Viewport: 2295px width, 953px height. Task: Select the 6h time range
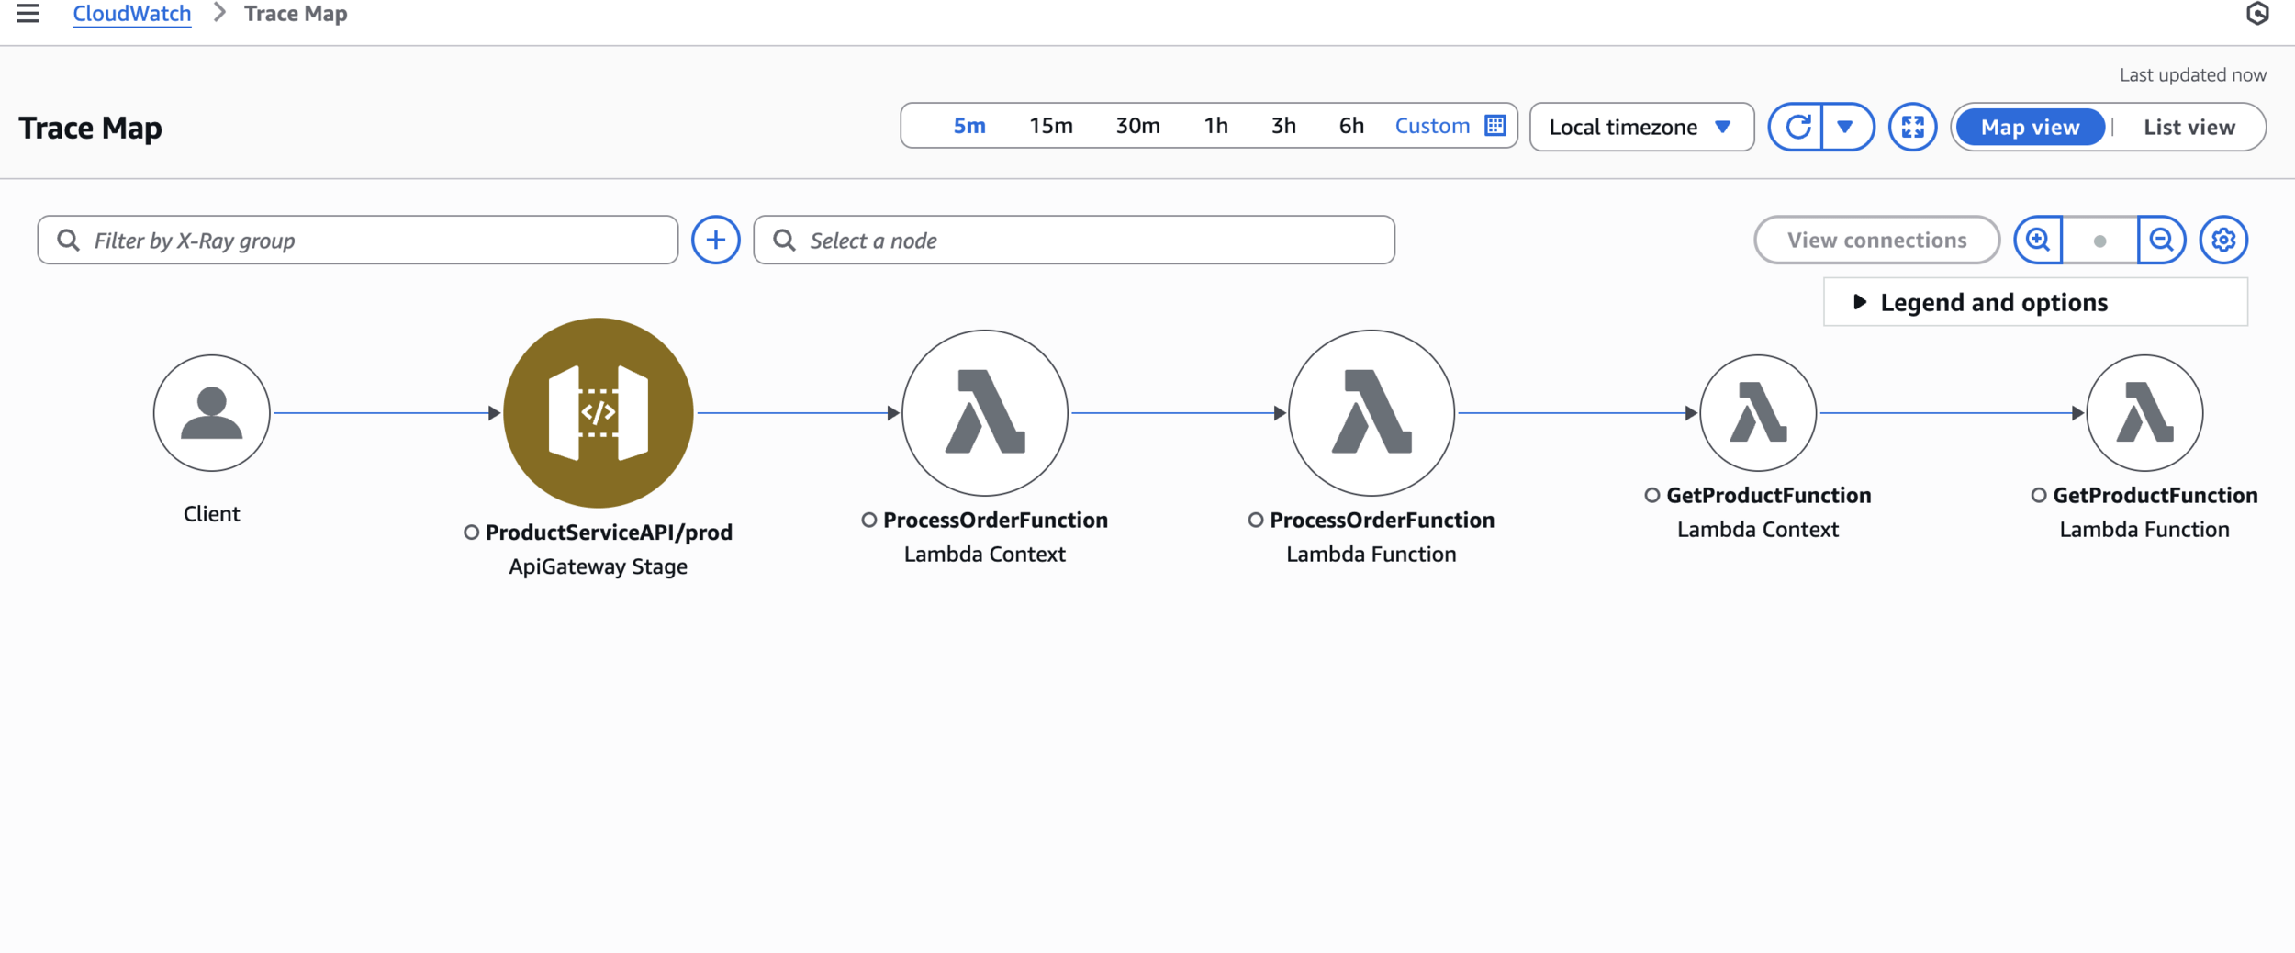[x=1351, y=126]
